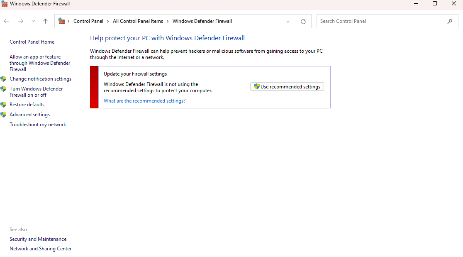Expand chevron after Control Panel breadcrumb

(108, 21)
